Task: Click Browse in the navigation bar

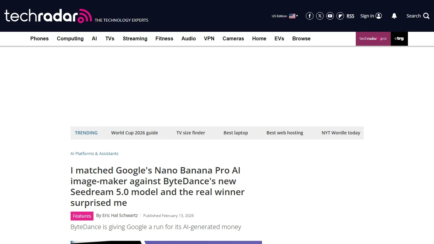Action: pyautogui.click(x=301, y=39)
